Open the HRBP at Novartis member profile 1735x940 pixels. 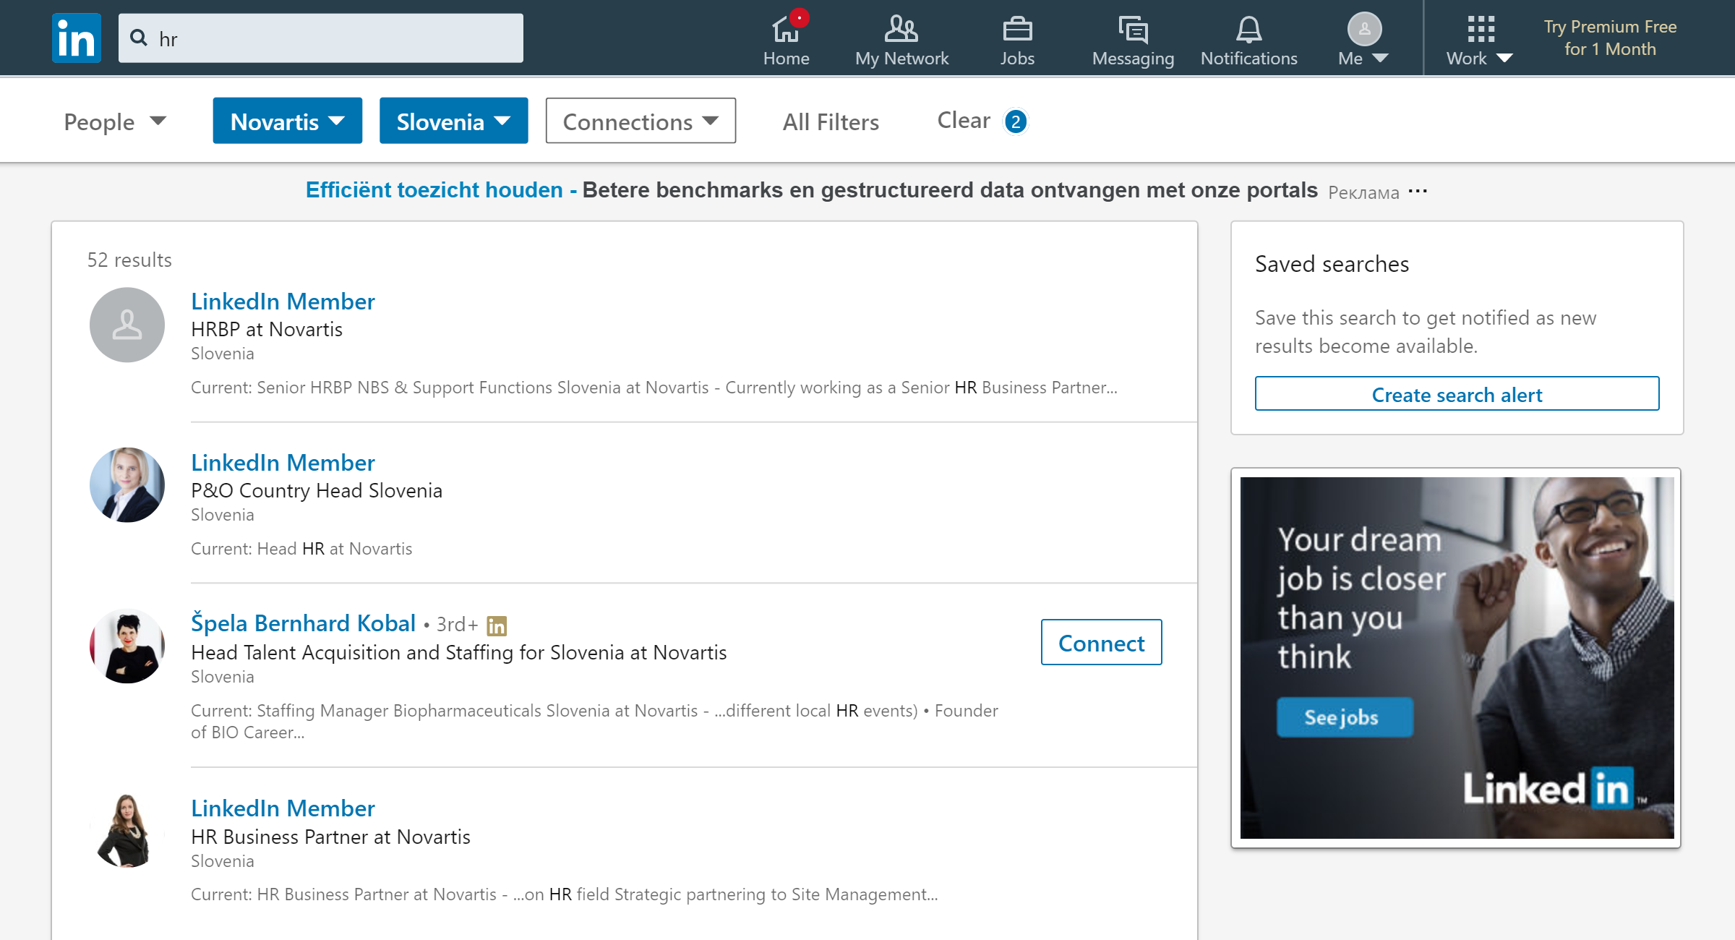(283, 301)
